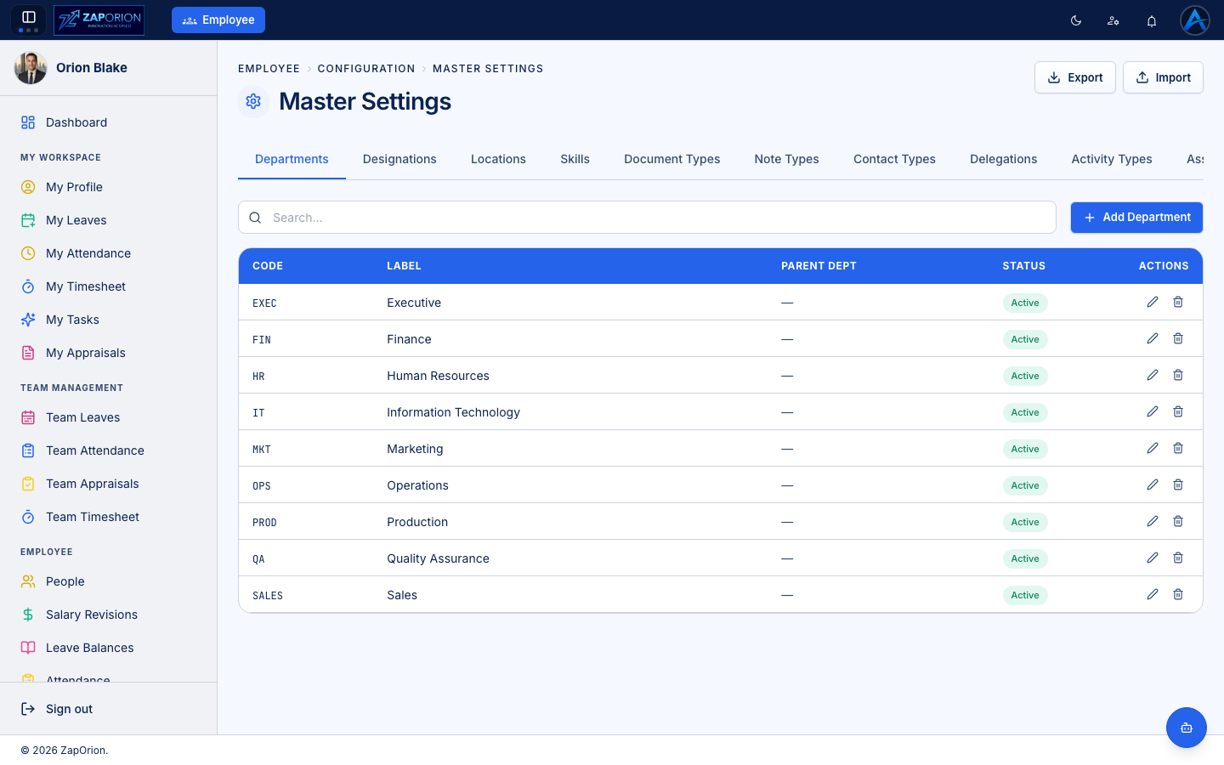Delete the Information Technology department

[x=1178, y=411]
